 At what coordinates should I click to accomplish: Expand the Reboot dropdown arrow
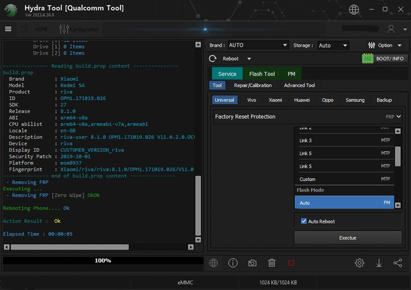(249, 59)
